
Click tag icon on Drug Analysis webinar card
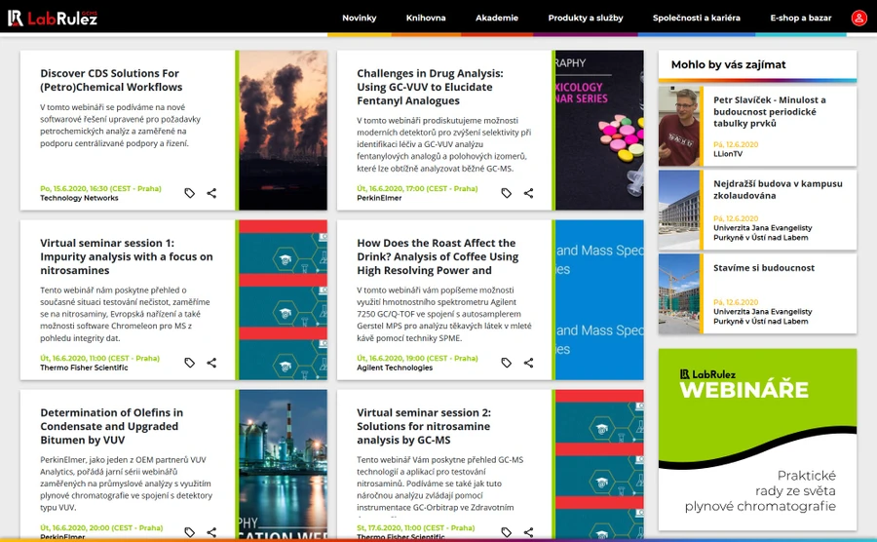coord(507,193)
